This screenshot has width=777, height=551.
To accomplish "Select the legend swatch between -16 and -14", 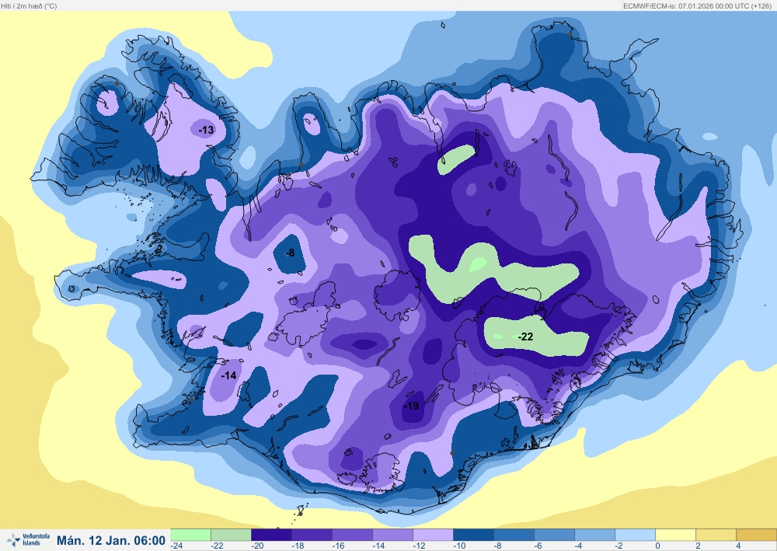I will (352, 535).
